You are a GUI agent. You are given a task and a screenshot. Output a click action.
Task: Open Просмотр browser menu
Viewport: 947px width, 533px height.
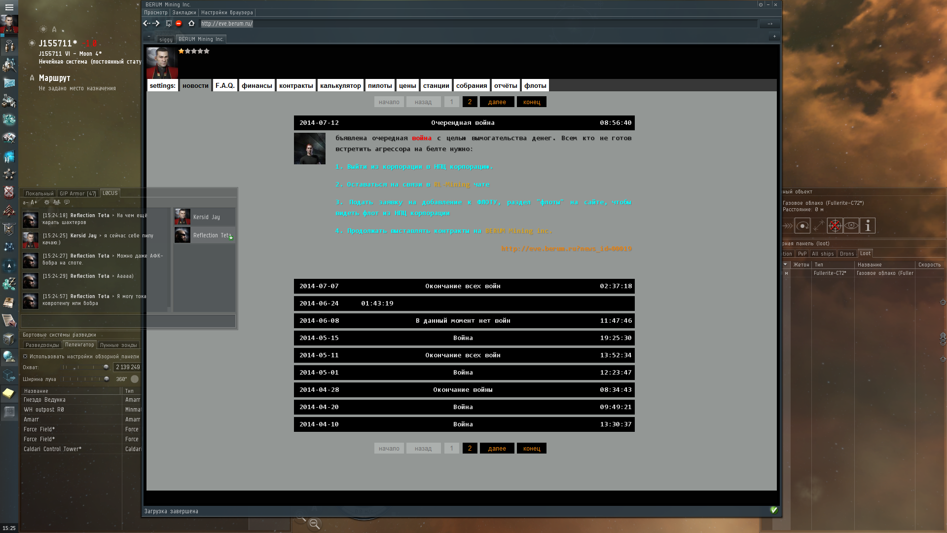pos(156,13)
